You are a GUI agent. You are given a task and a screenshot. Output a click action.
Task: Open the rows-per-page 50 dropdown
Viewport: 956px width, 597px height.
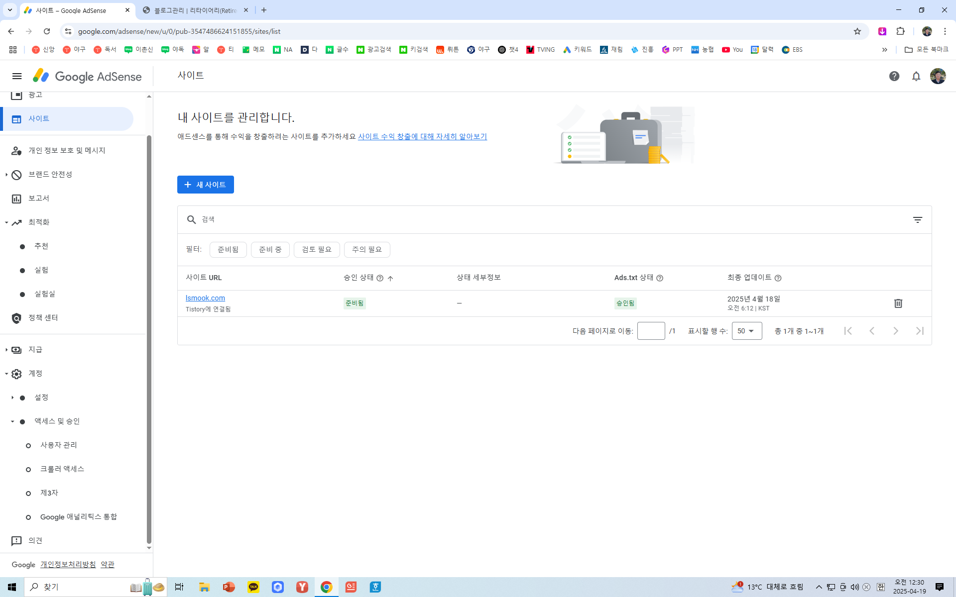coord(746,331)
